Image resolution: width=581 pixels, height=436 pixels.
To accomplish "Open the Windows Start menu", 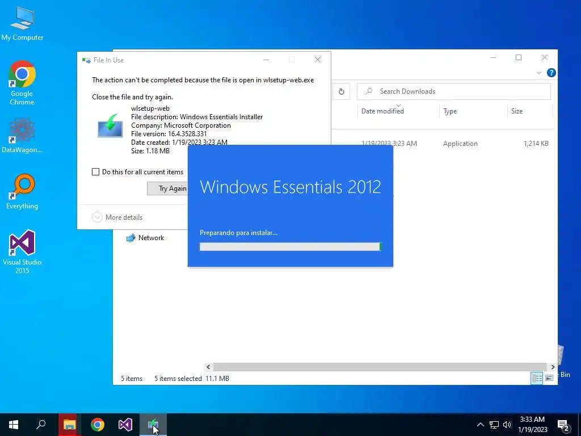I will point(14,425).
